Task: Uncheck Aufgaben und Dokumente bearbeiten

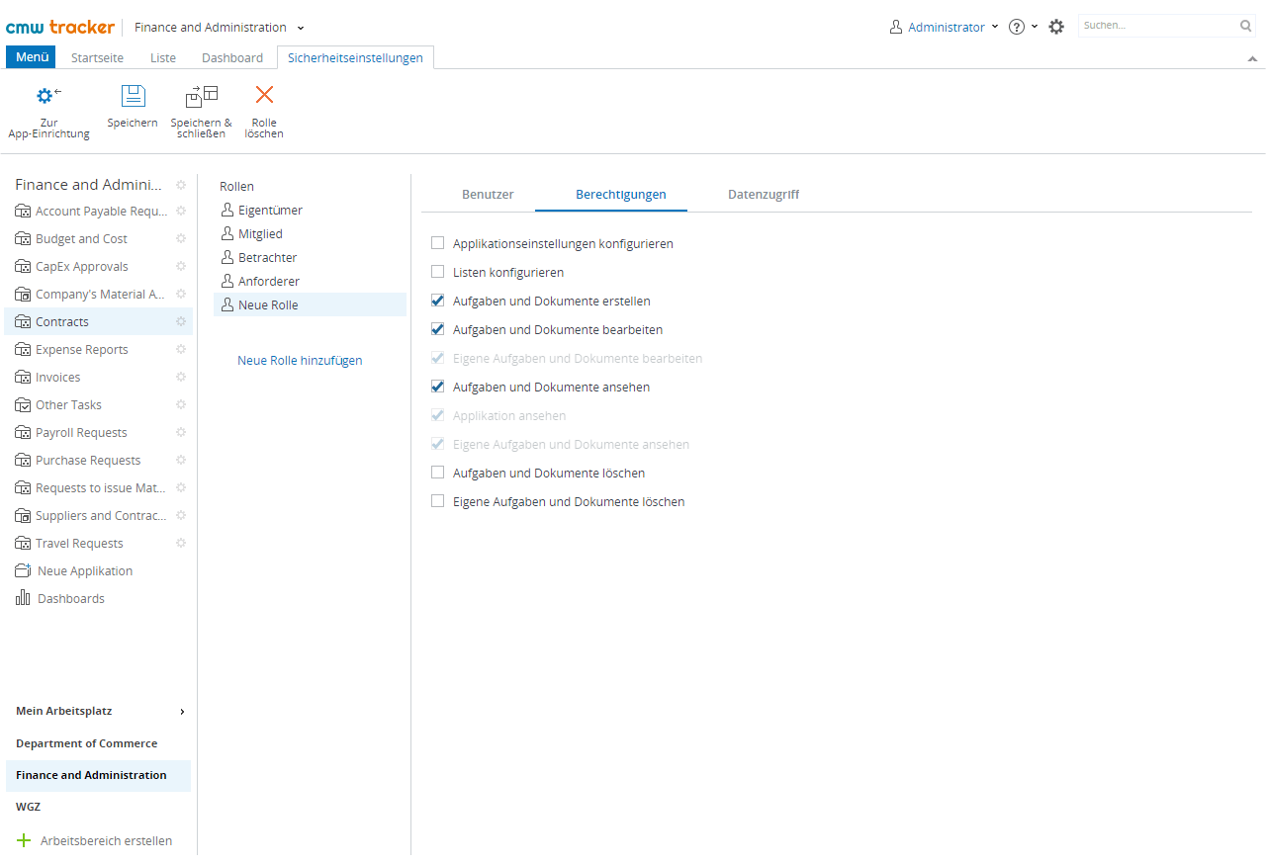Action: [x=437, y=329]
